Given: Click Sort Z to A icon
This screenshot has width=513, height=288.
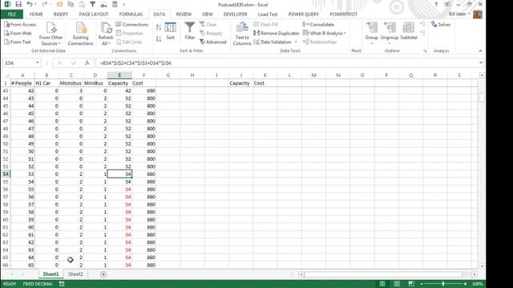Looking at the screenshot, I should (159, 39).
